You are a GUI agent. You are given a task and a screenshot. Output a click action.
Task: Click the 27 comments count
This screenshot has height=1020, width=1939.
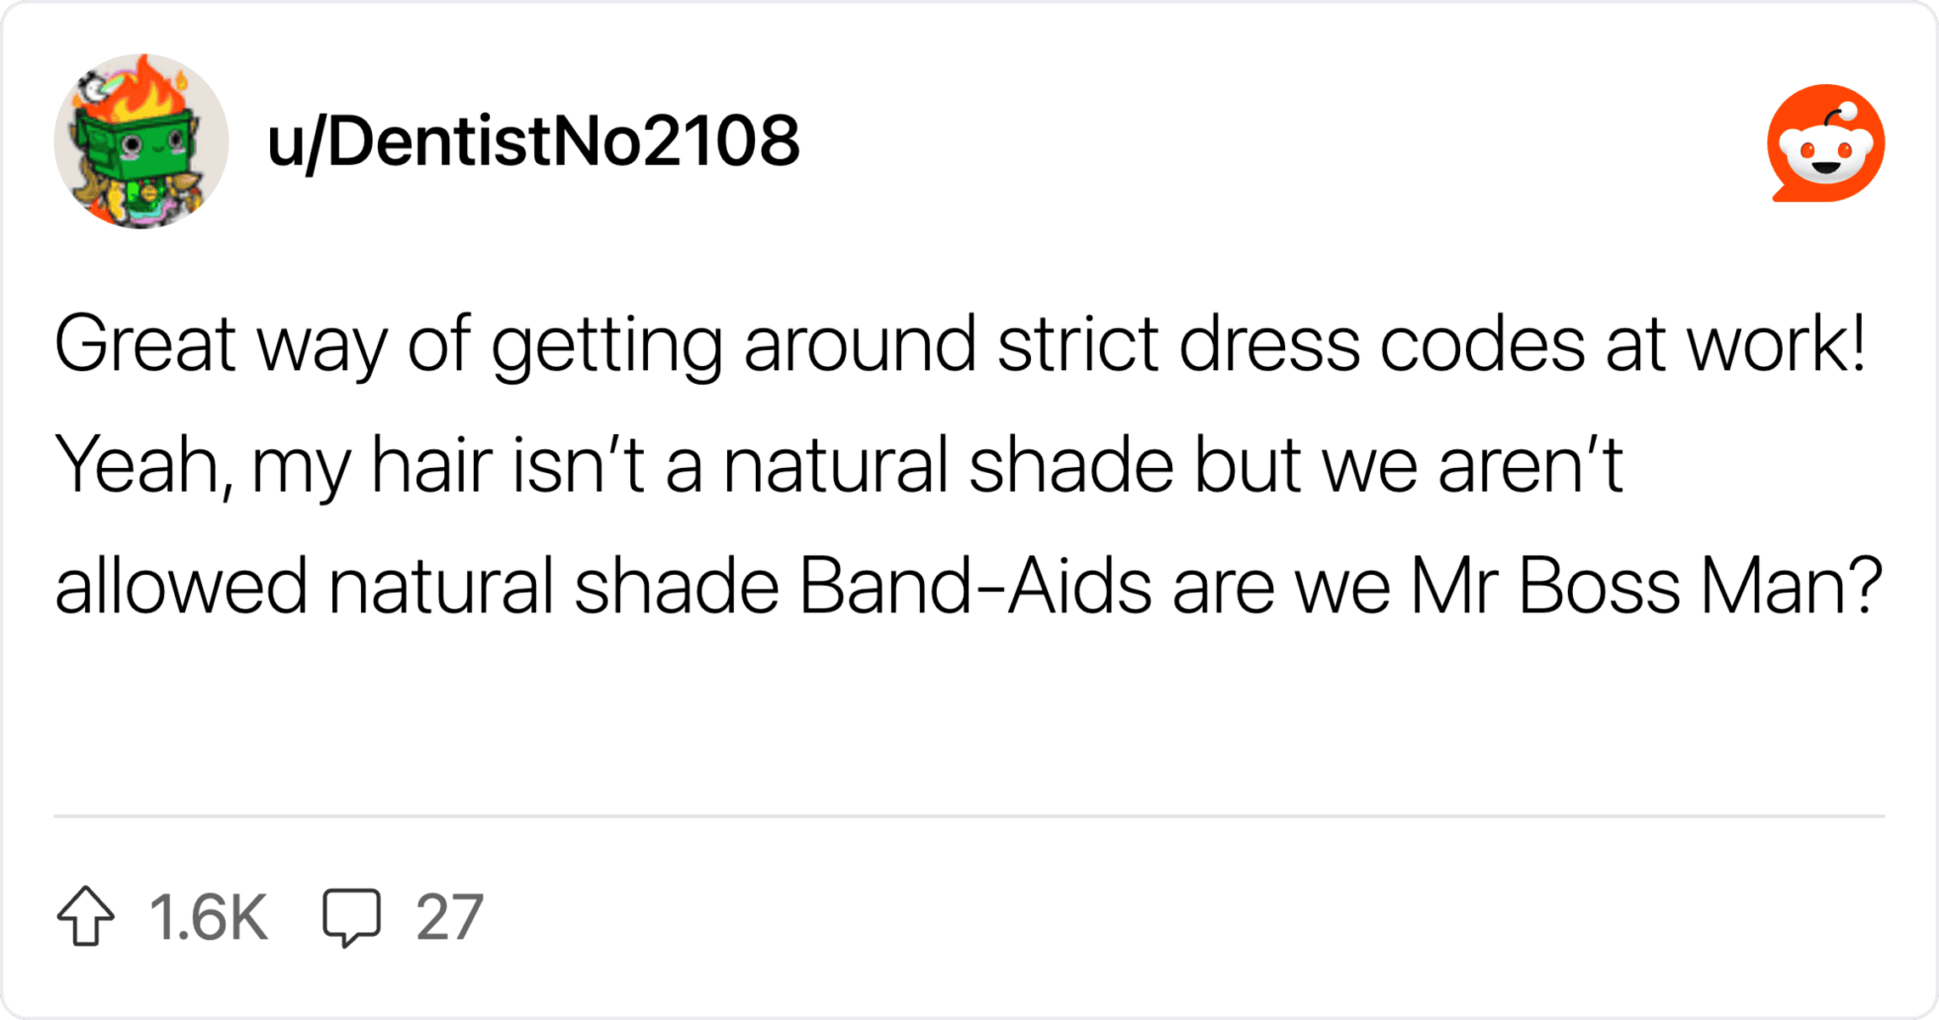point(449,917)
